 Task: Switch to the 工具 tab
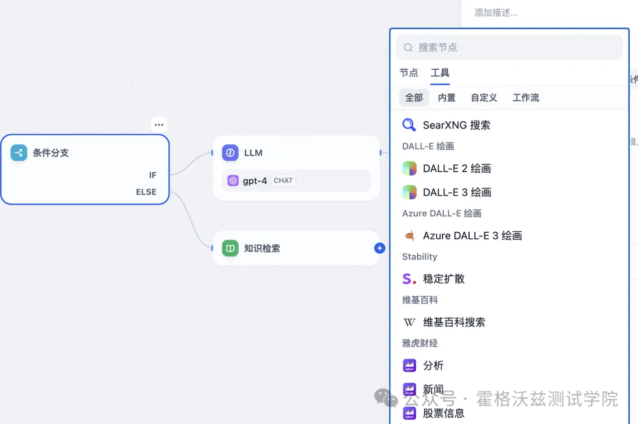coord(440,73)
